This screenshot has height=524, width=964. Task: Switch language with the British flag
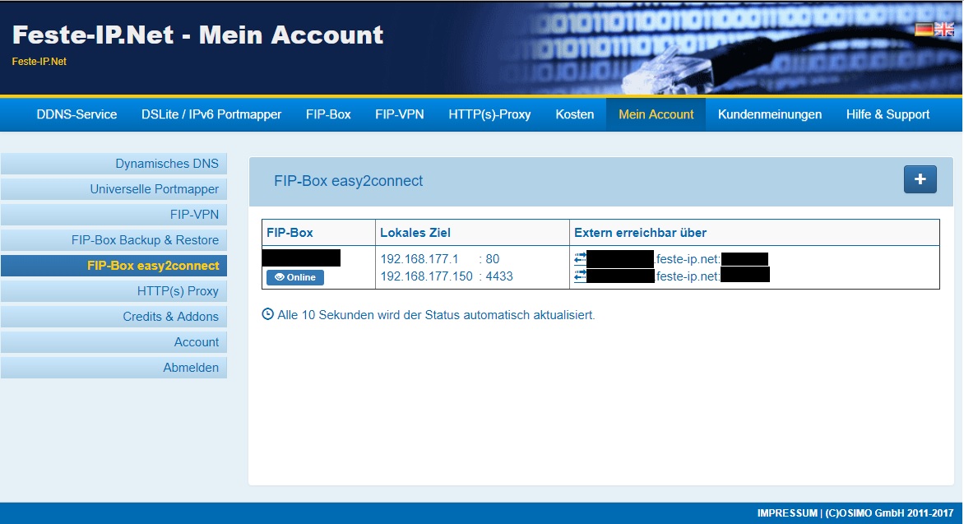tap(944, 30)
